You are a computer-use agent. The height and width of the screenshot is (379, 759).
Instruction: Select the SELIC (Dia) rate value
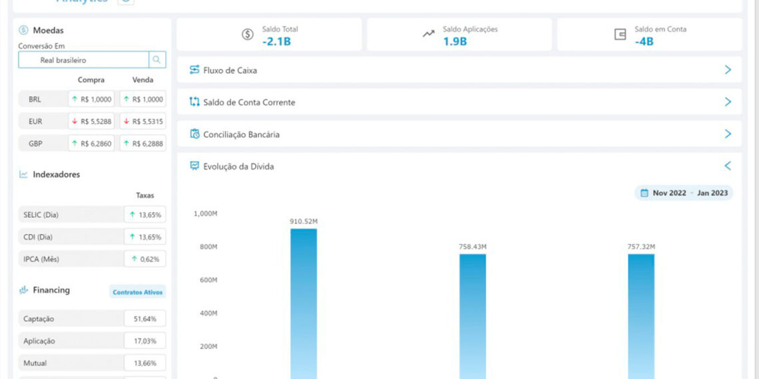pyautogui.click(x=144, y=215)
